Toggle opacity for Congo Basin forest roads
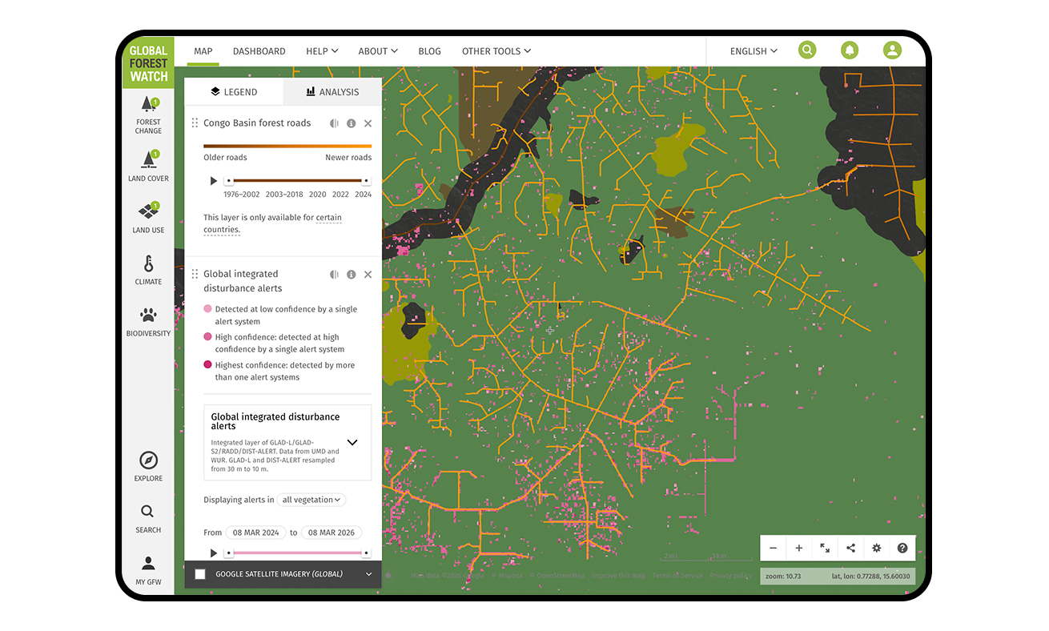Screen dimensions: 1049x631 coord(334,123)
